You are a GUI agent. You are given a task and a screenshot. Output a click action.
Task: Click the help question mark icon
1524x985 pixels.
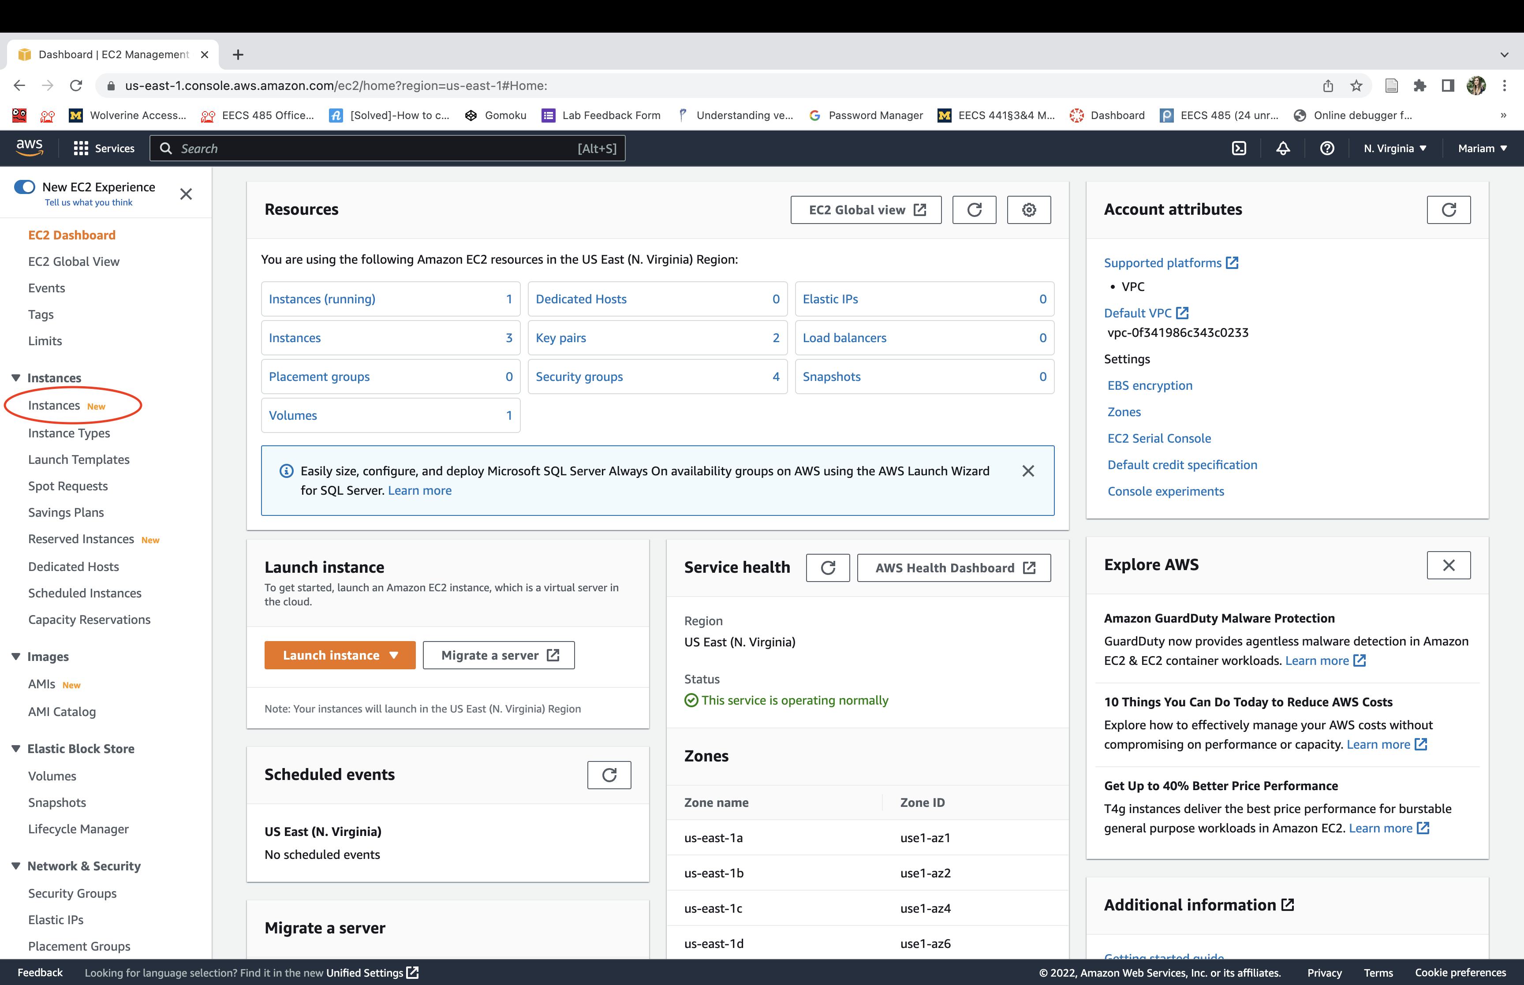[x=1327, y=149]
